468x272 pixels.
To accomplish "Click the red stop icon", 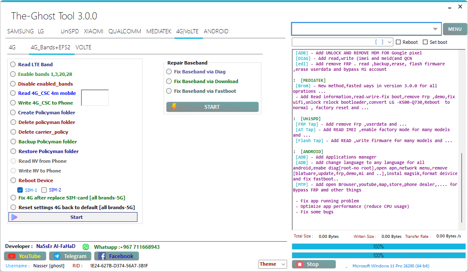I will pyautogui.click(x=300, y=264).
